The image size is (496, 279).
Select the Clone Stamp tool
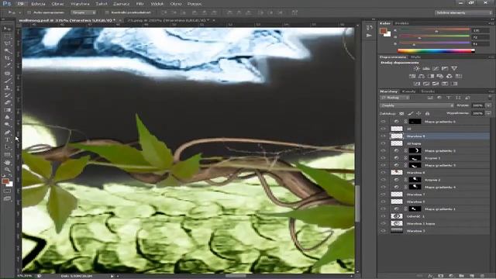[x=7, y=88]
